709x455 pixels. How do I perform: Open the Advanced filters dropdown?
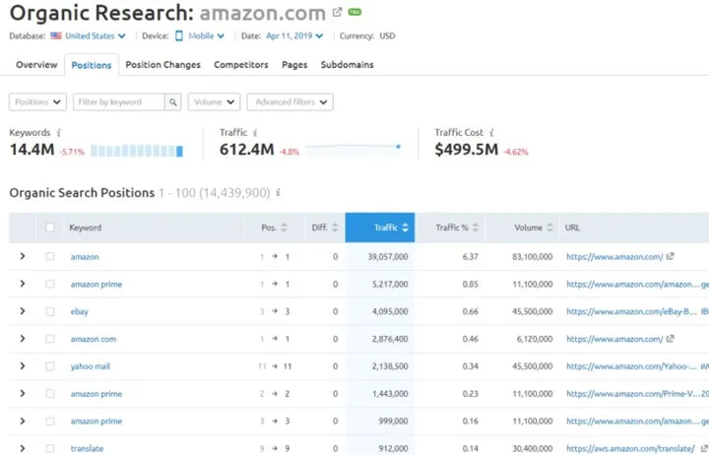[290, 102]
